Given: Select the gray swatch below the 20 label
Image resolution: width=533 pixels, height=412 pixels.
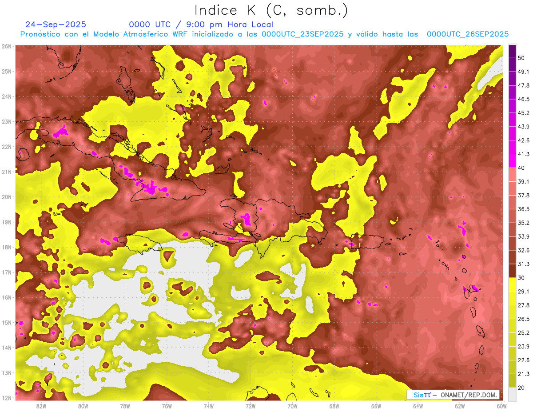Looking at the screenshot, I should [x=512, y=394].
